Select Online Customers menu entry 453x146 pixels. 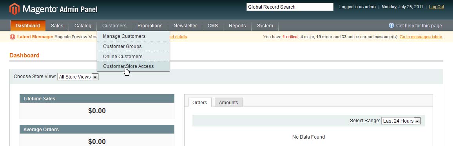(x=134, y=57)
